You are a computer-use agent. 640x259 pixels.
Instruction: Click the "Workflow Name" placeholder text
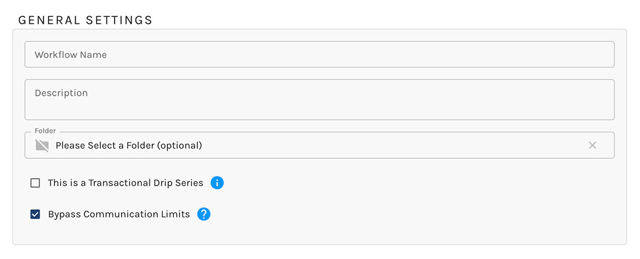tap(70, 55)
